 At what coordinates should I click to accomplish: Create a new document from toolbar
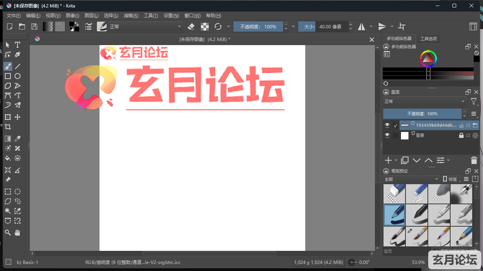click(10, 26)
